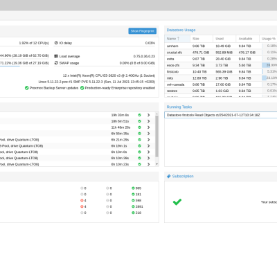The height and width of the screenshot is (277, 277).
Task: Expand details of the 19h task
Action: [x=148, y=115]
